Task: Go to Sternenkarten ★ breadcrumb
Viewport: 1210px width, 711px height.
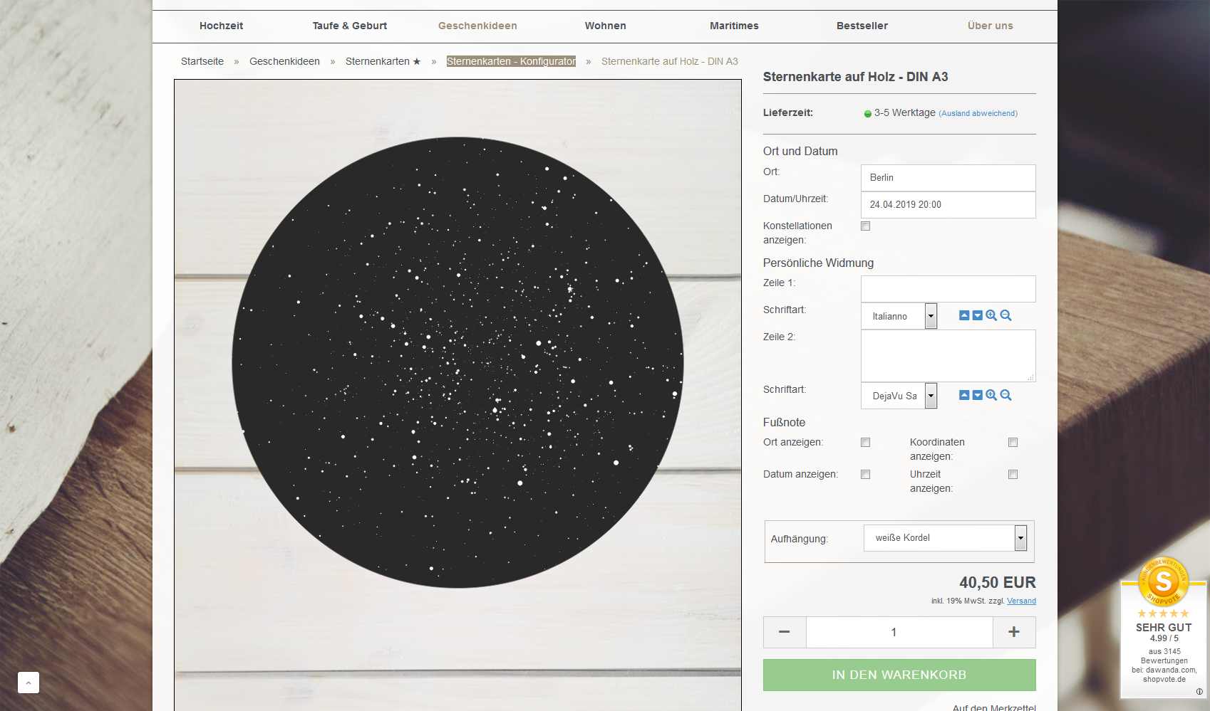Action: click(x=383, y=61)
